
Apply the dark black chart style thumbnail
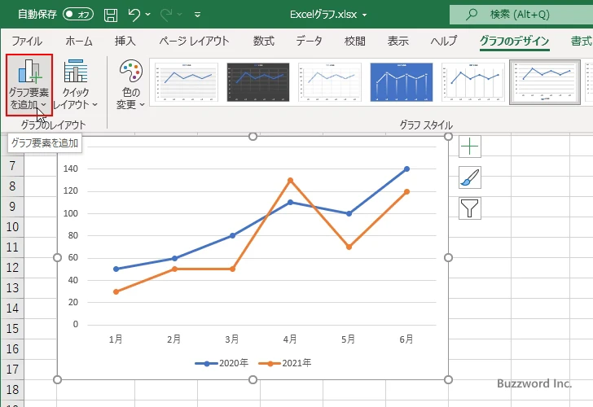[x=258, y=82]
